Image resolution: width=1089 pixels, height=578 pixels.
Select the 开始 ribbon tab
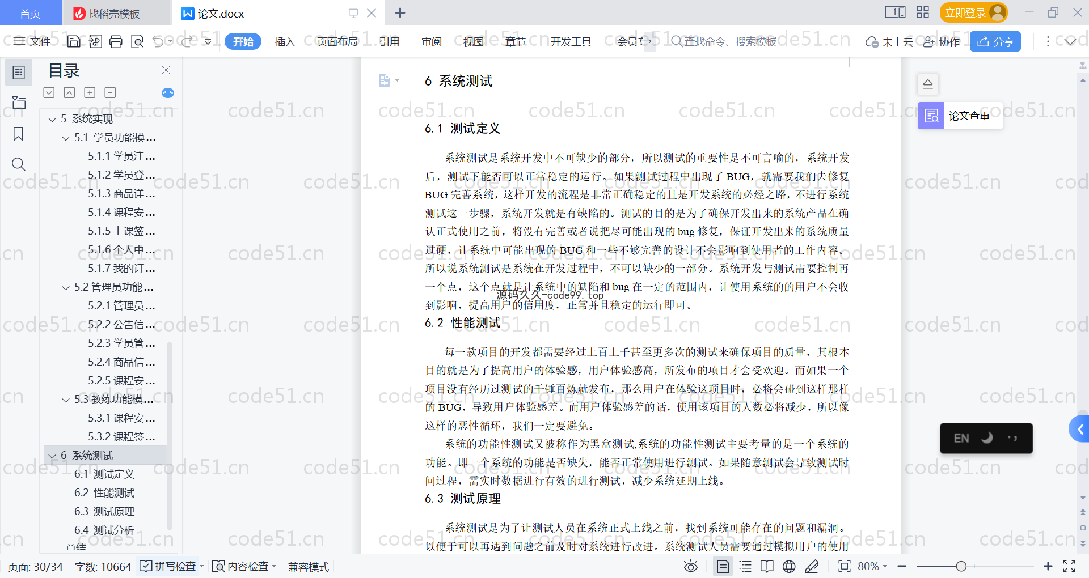pyautogui.click(x=243, y=41)
